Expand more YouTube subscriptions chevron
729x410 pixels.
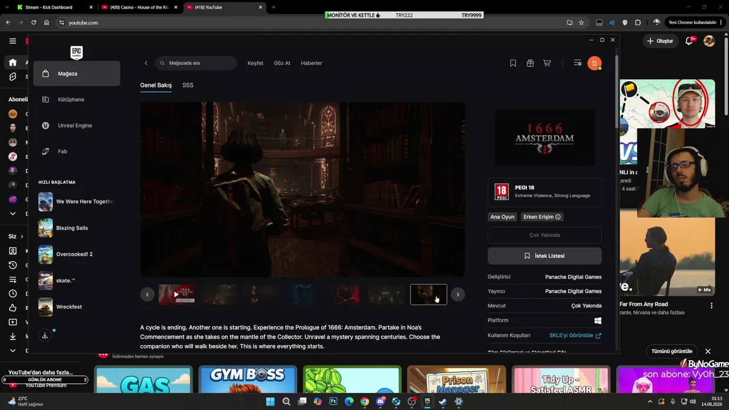(13, 214)
